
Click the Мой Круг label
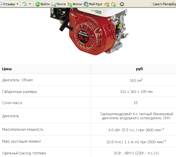(x=96, y=4)
